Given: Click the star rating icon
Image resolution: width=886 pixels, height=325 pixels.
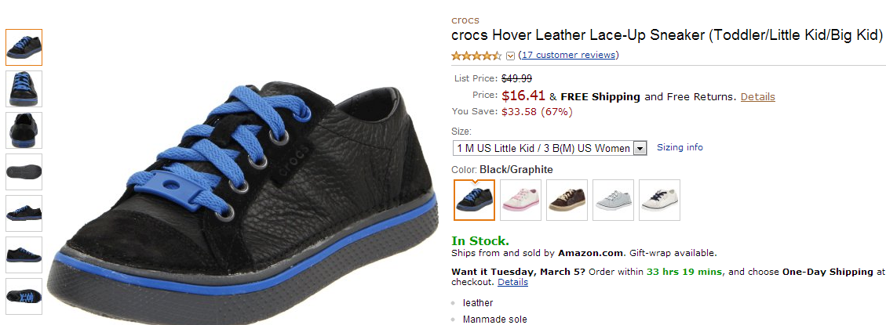Looking at the screenshot, I should pos(476,56).
